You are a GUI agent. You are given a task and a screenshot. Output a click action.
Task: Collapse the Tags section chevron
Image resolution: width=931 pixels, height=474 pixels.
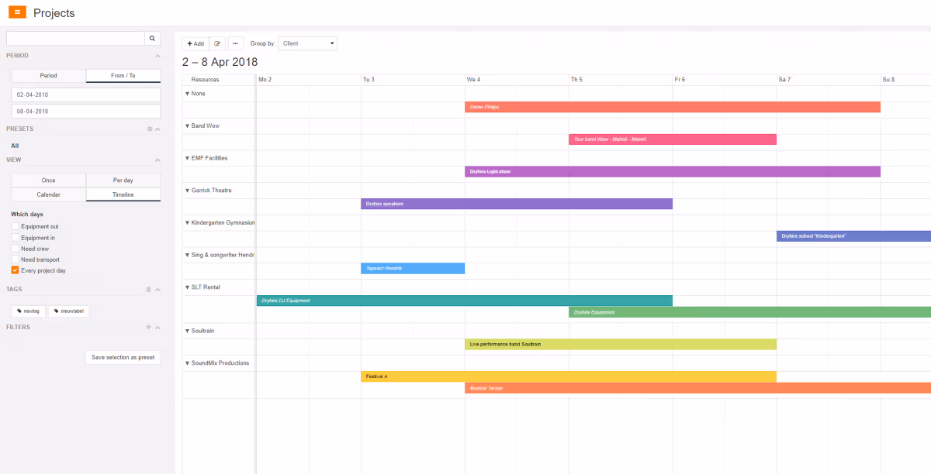157,289
